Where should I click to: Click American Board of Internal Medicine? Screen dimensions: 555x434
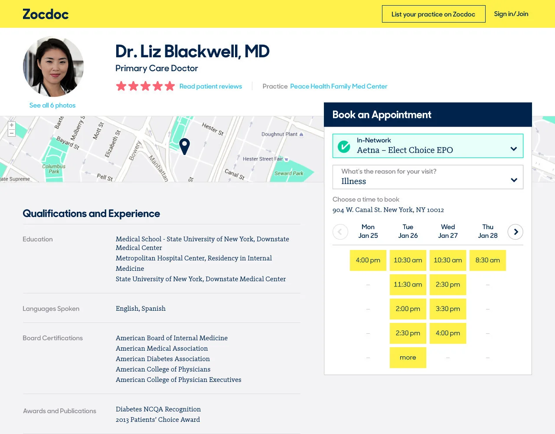[x=172, y=338]
